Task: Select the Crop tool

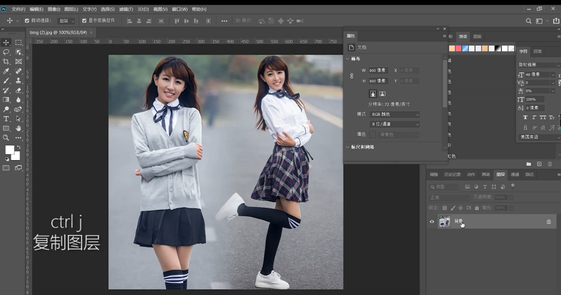Action: pos(6,62)
